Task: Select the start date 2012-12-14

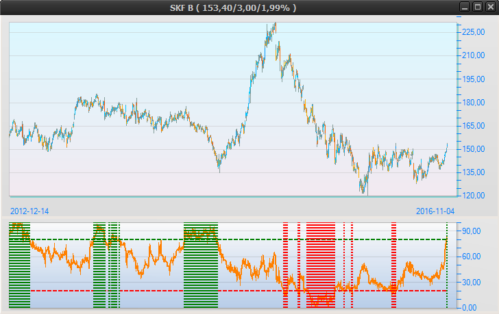Action: (x=29, y=211)
